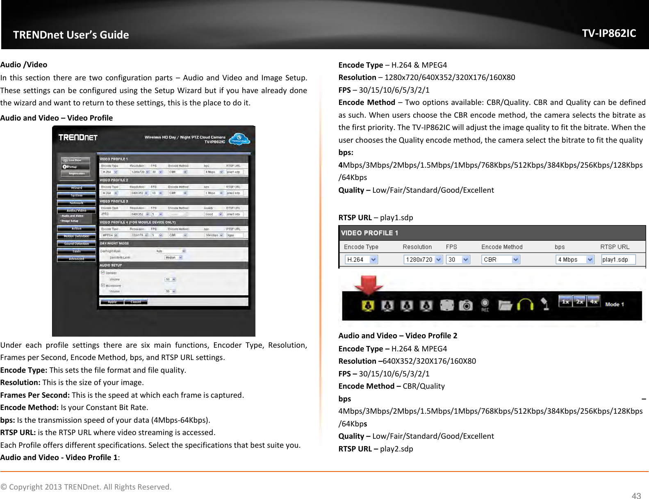Open the Tools menu
The width and height of the screenshot is (649, 499).
(x=76, y=251)
